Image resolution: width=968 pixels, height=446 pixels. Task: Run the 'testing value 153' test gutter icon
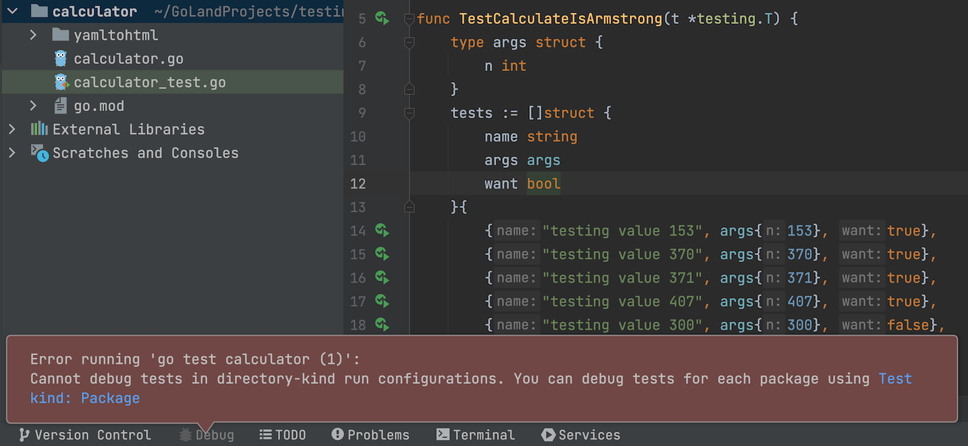pos(382,230)
